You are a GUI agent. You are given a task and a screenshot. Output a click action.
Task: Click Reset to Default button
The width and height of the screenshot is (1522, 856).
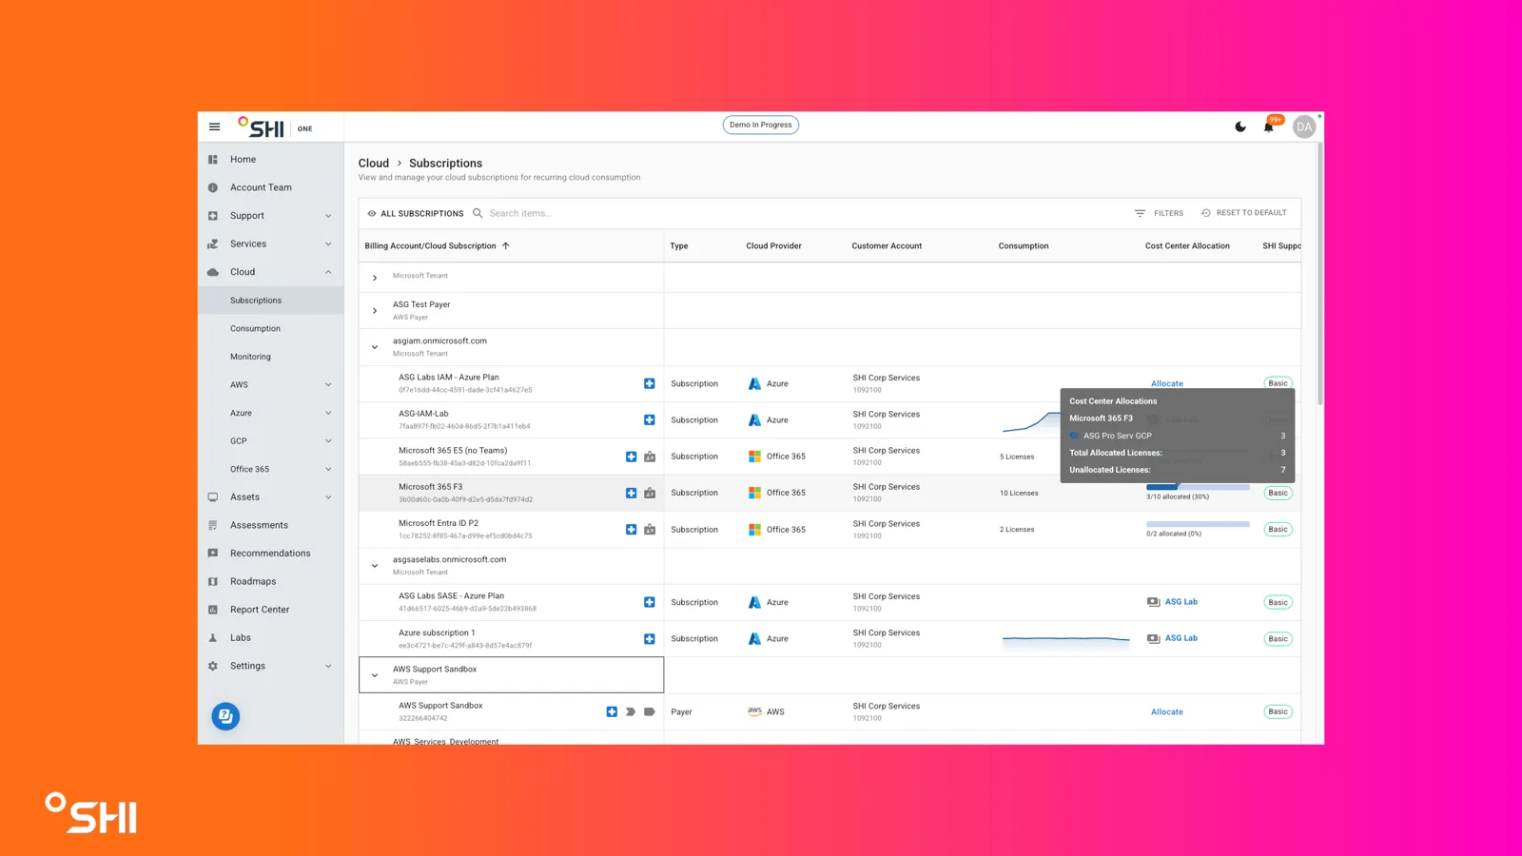(x=1244, y=213)
